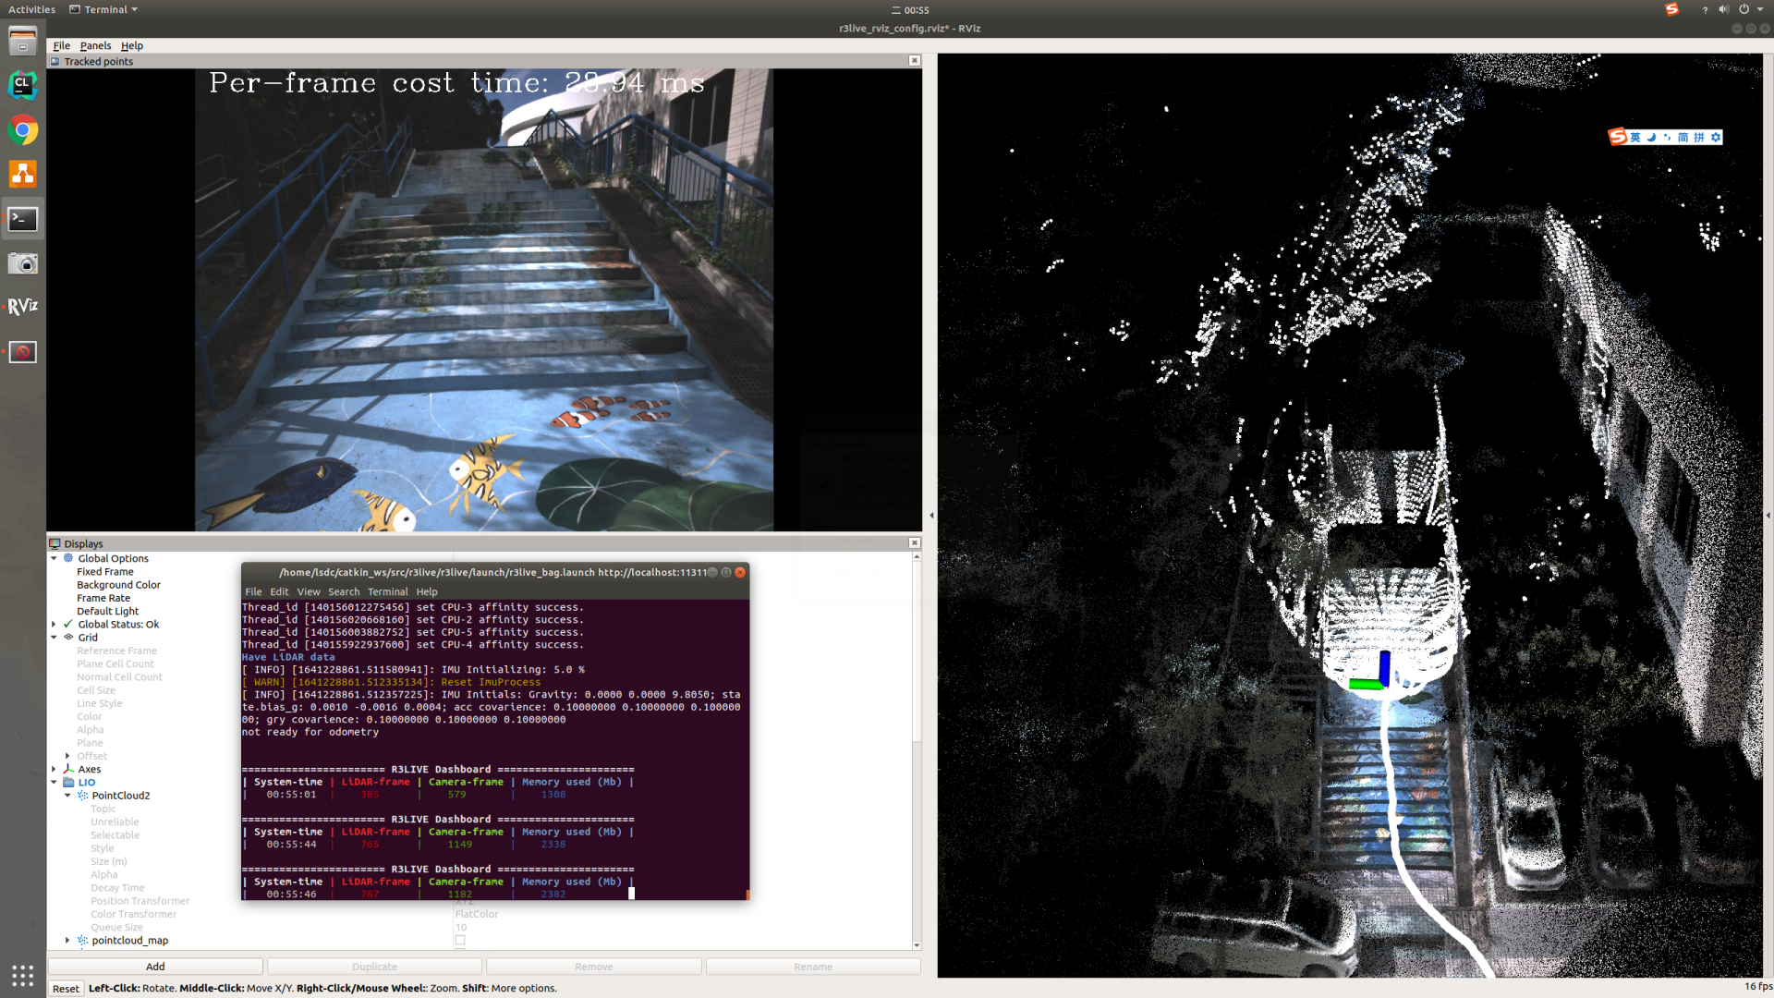The height and width of the screenshot is (998, 1774).
Task: Toggle the checkbox below Queue Size value
Action: (460, 940)
